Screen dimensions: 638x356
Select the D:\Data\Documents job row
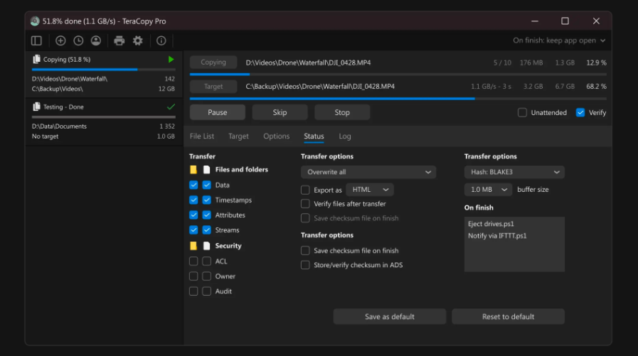[103, 126]
